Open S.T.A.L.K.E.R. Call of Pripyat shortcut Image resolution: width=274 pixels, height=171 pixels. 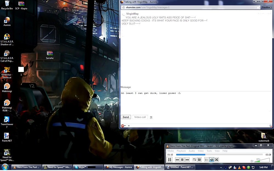pos(7,56)
